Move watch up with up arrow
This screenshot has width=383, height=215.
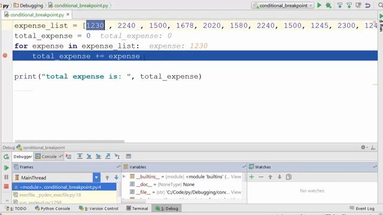click(270, 177)
